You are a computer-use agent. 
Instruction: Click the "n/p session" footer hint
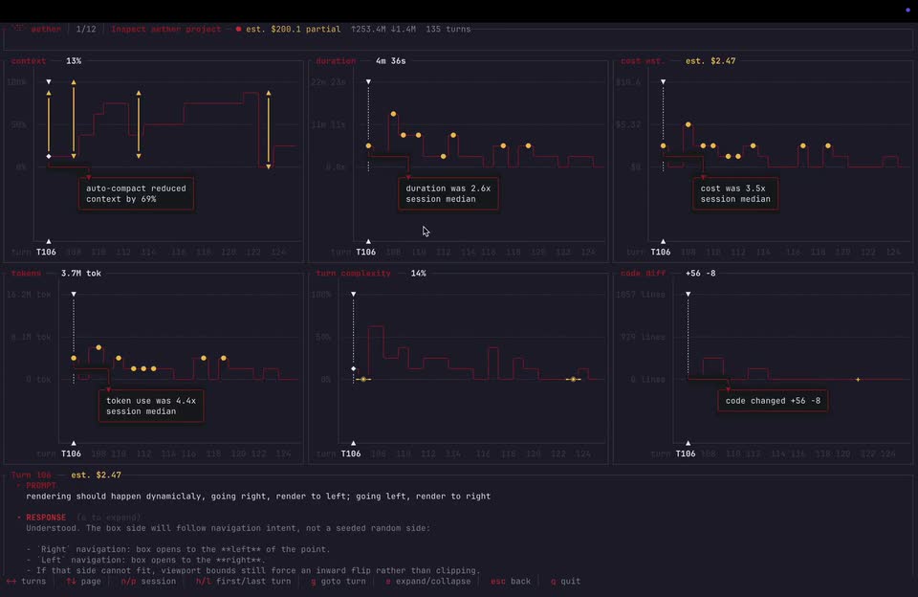point(148,581)
